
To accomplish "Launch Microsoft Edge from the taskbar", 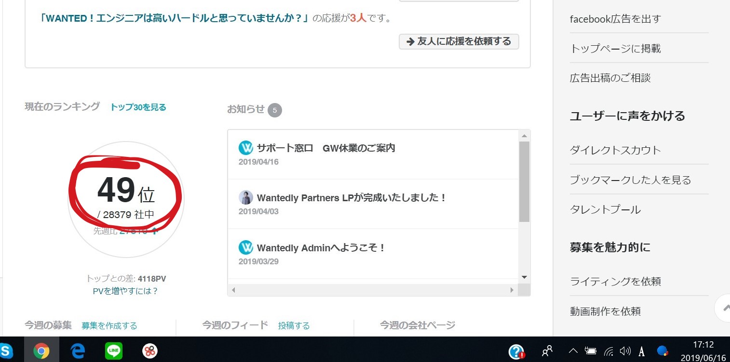I will [x=78, y=351].
